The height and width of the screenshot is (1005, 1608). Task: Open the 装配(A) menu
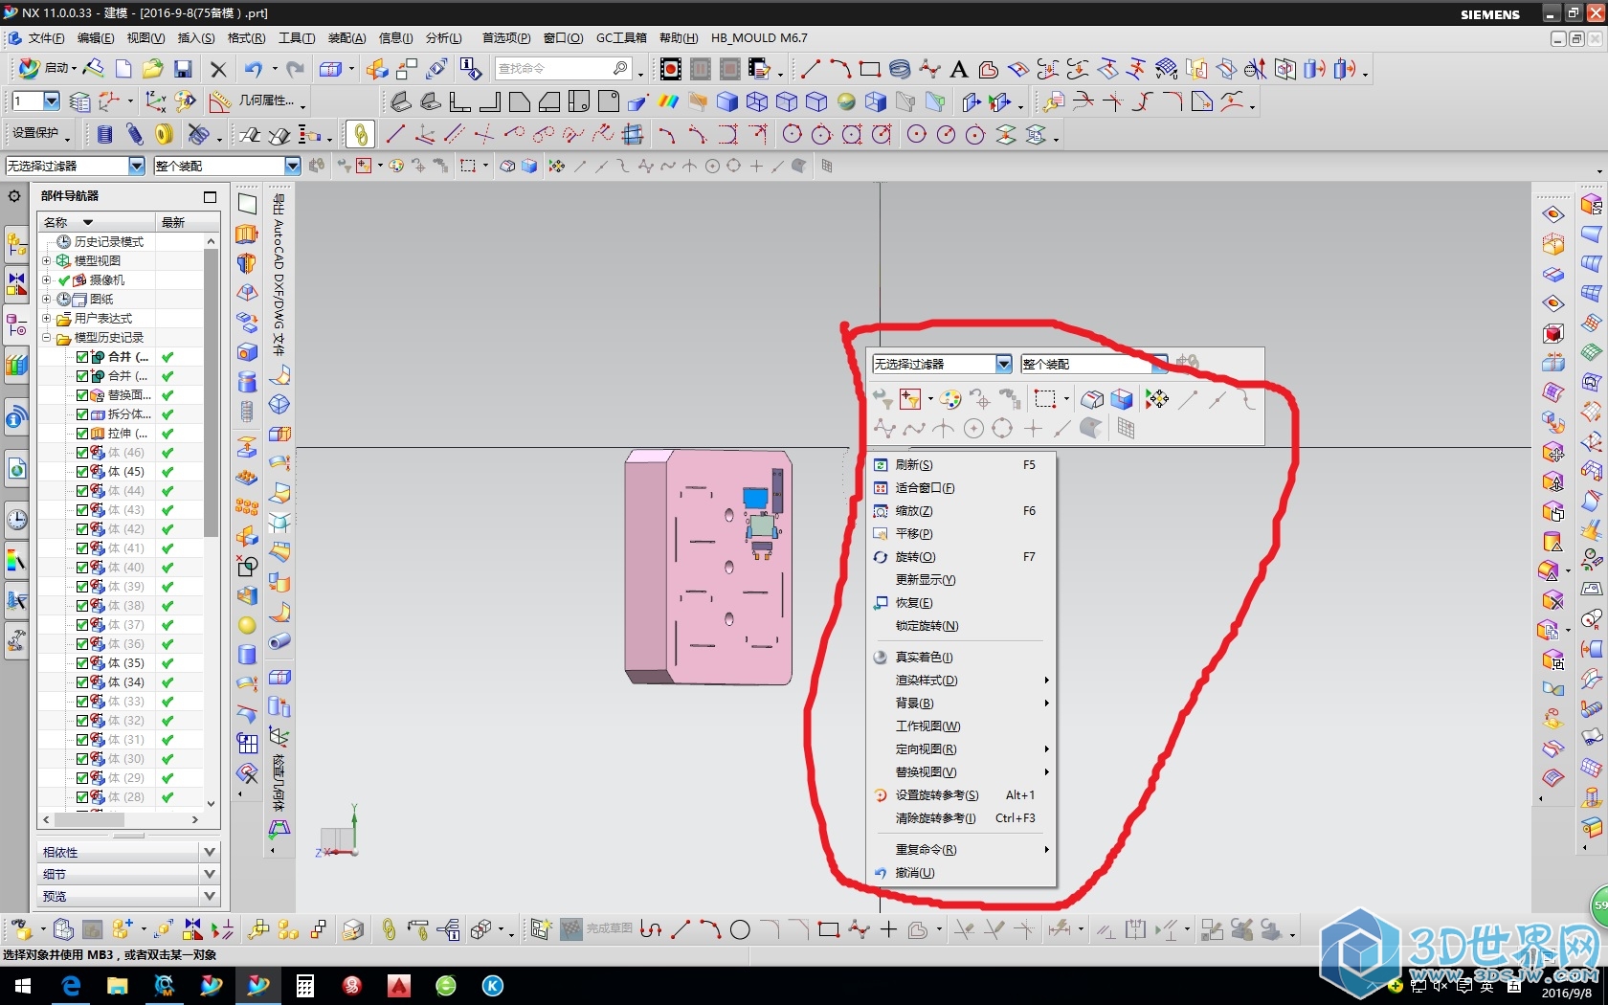coord(346,38)
